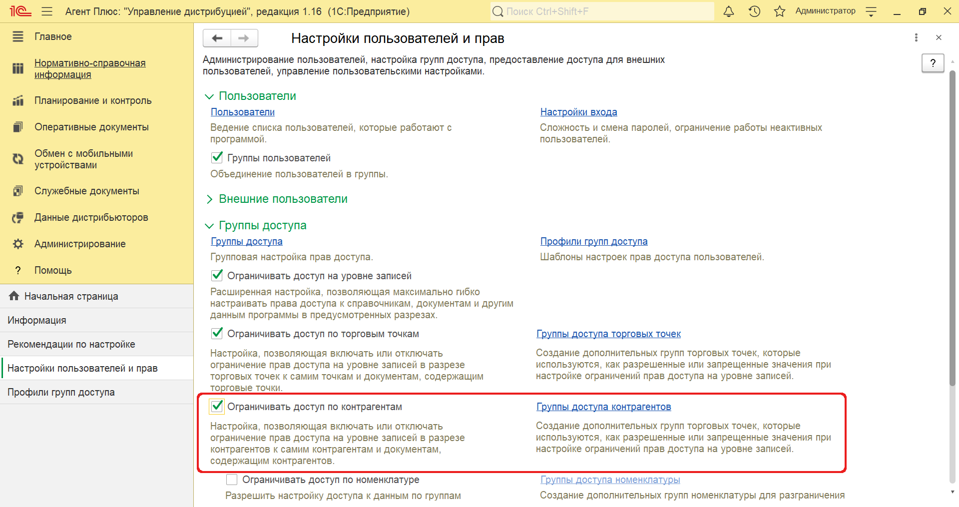Image resolution: width=959 pixels, height=507 pixels.
Task: Click the search magnifier icon
Action: (x=497, y=11)
